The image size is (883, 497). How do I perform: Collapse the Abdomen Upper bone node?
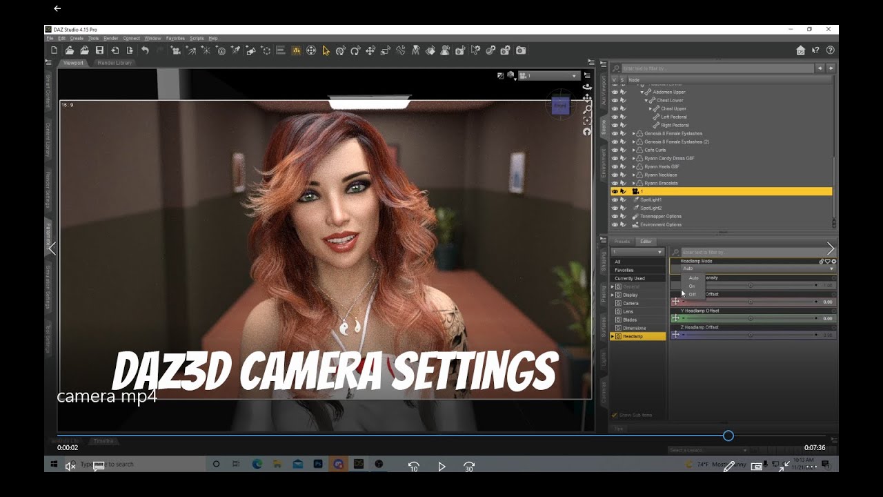[642, 92]
